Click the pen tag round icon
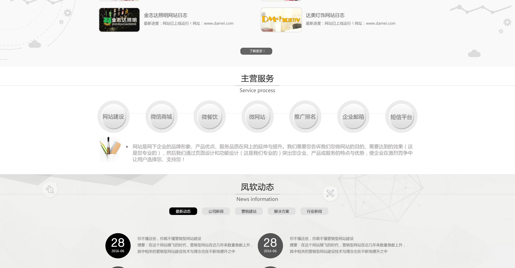This screenshot has width=515, height=268. [x=50, y=189]
